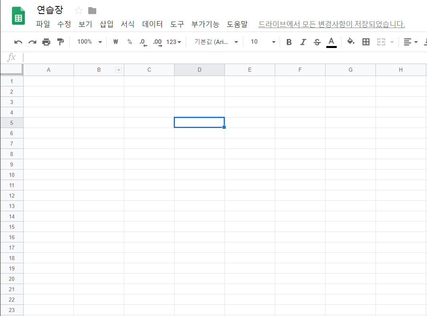The height and width of the screenshot is (316, 427).
Task: Select row 23 header
Action: point(12,310)
